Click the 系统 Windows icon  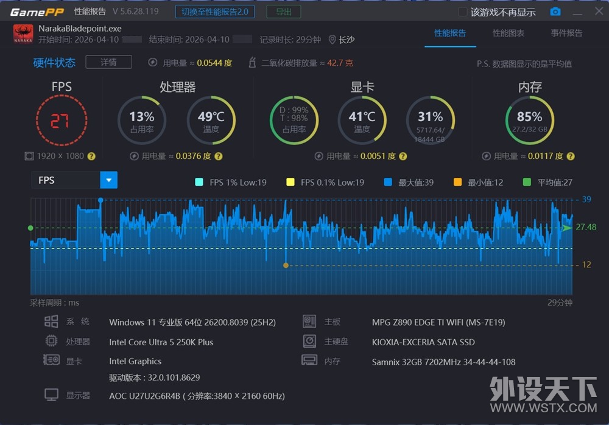(x=51, y=321)
